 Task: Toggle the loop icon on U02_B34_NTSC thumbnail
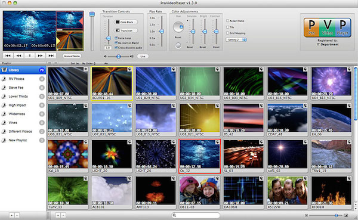(x=217, y=69)
